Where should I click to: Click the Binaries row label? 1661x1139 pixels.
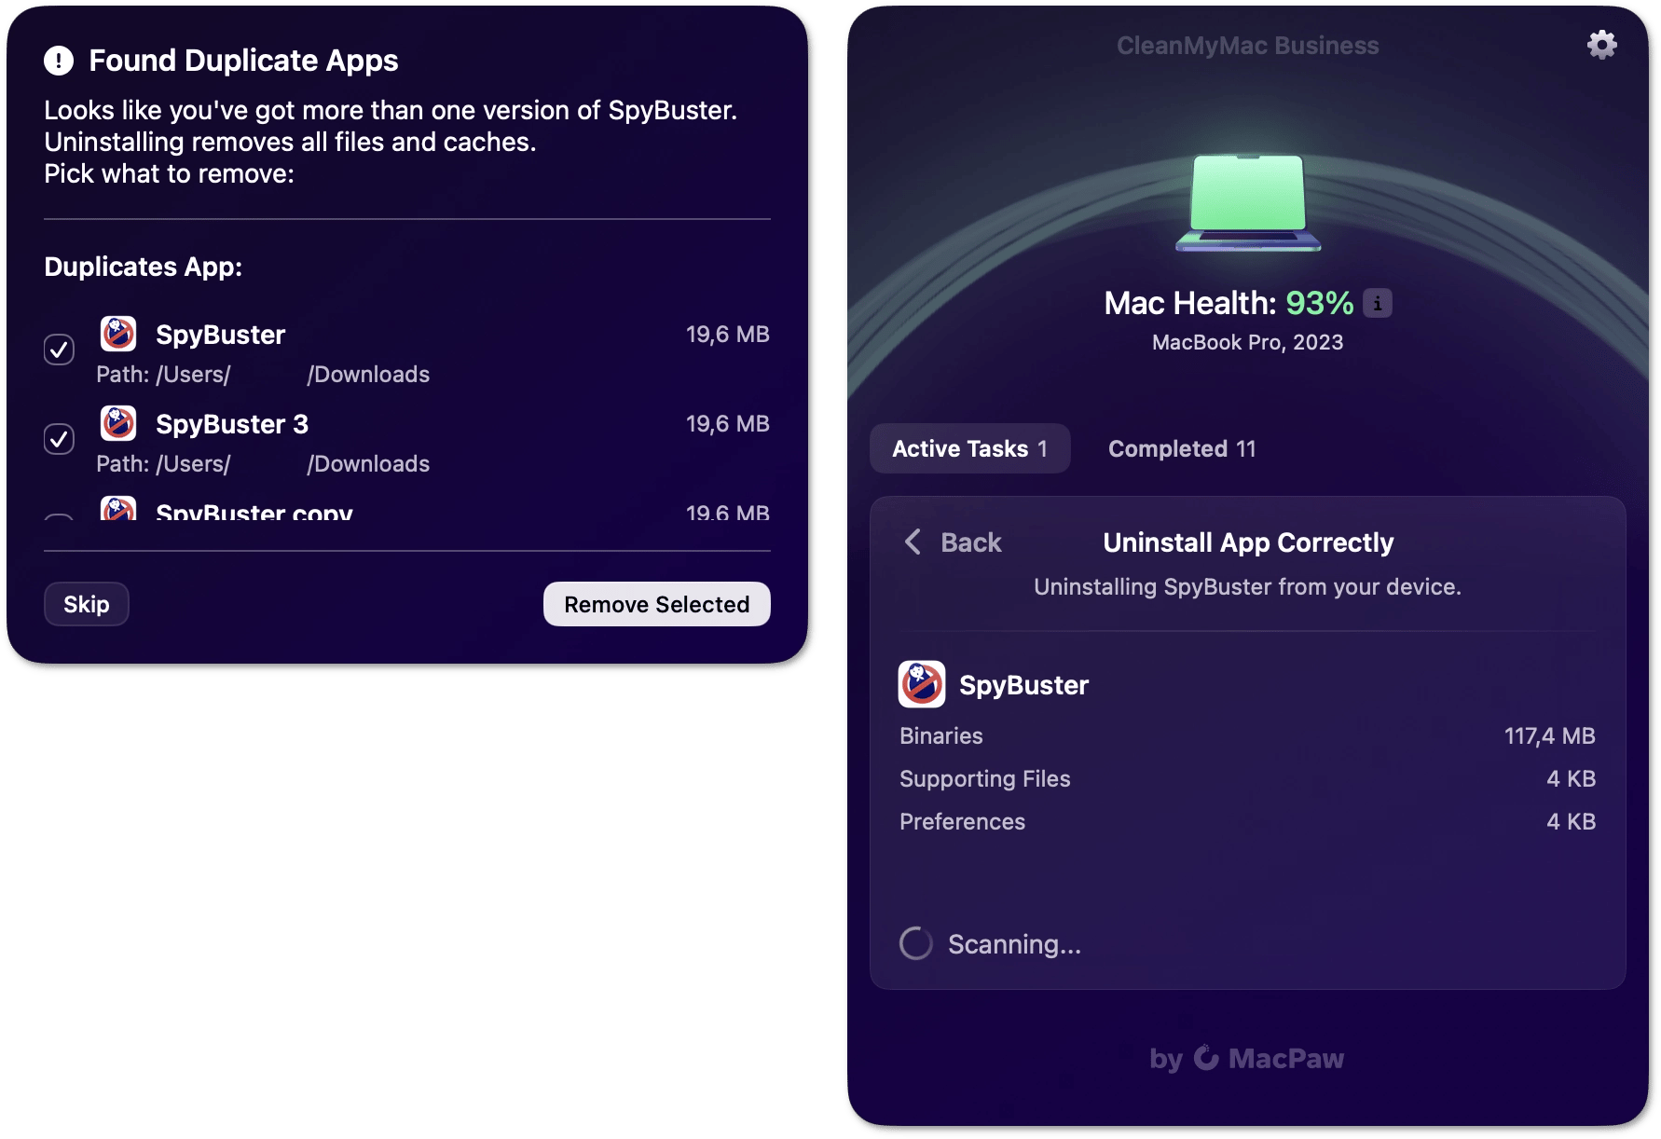pyautogui.click(x=941, y=735)
